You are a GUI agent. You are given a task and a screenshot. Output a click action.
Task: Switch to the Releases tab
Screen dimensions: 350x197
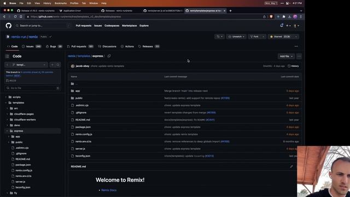pyautogui.click(x=149, y=47)
